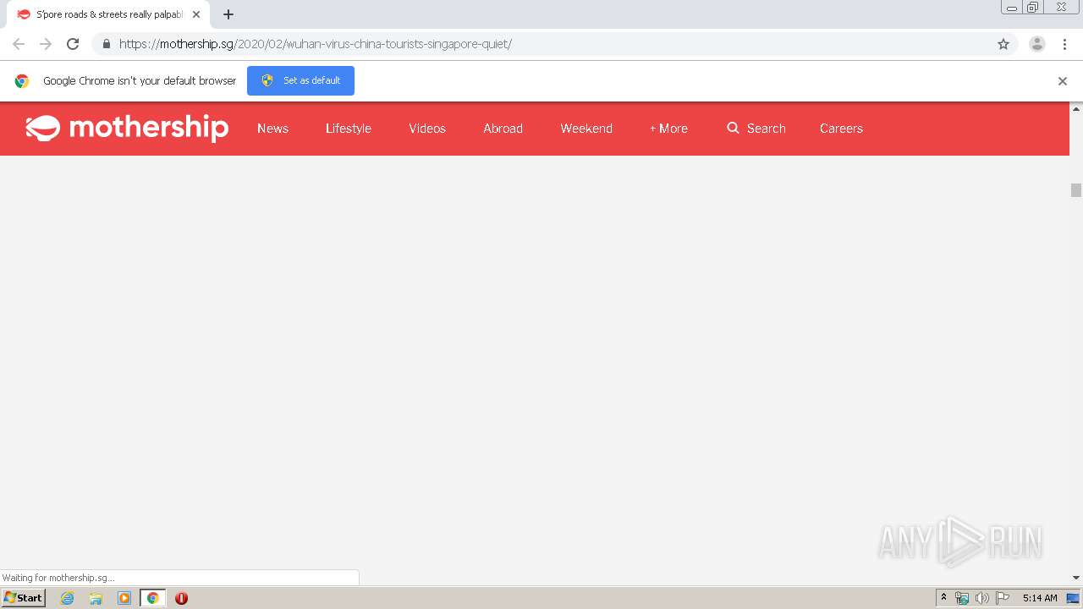Go forward to next page
Viewport: 1083px width, 609px height.
coord(46,44)
